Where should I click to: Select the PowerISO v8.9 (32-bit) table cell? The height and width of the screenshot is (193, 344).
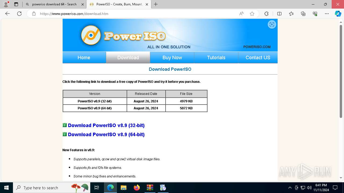(95, 101)
